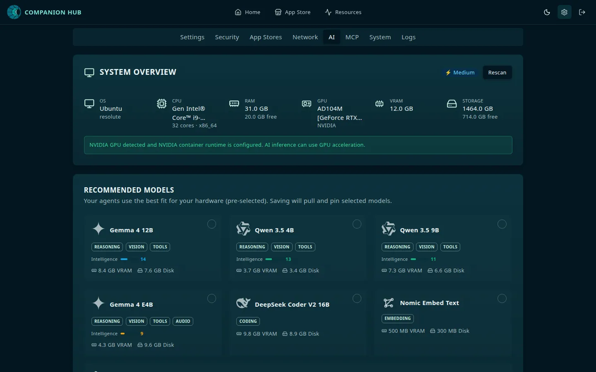Switch to the Security tab
Image resolution: width=596 pixels, height=372 pixels.
[x=227, y=37]
